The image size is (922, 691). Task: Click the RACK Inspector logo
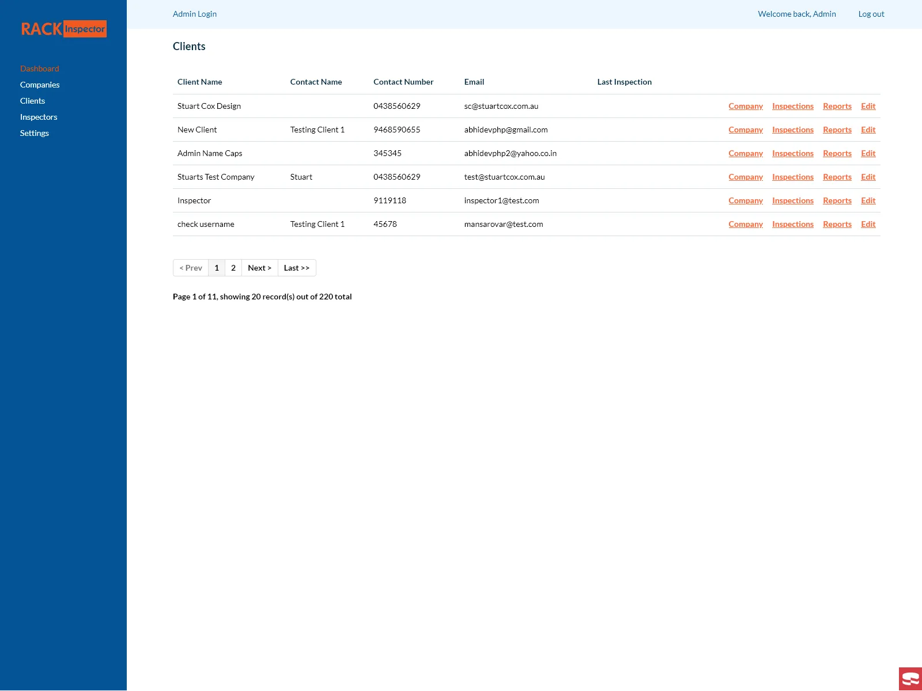63,29
